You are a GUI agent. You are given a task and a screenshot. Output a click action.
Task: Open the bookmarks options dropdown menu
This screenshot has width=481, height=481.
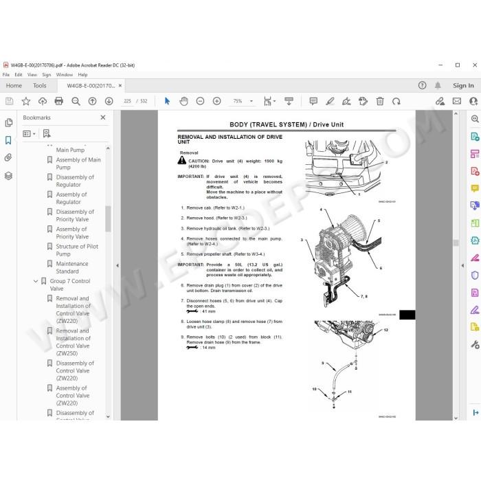click(x=29, y=134)
